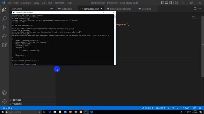Select language mode JSON in status bar
This screenshot has width=204, height=114.
click(x=186, y=108)
